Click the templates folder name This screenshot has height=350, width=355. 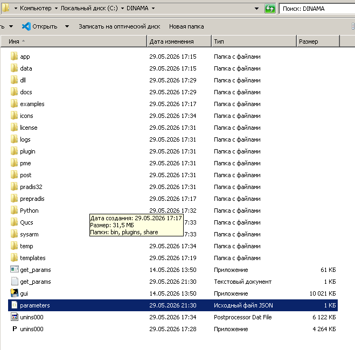tap(33, 258)
